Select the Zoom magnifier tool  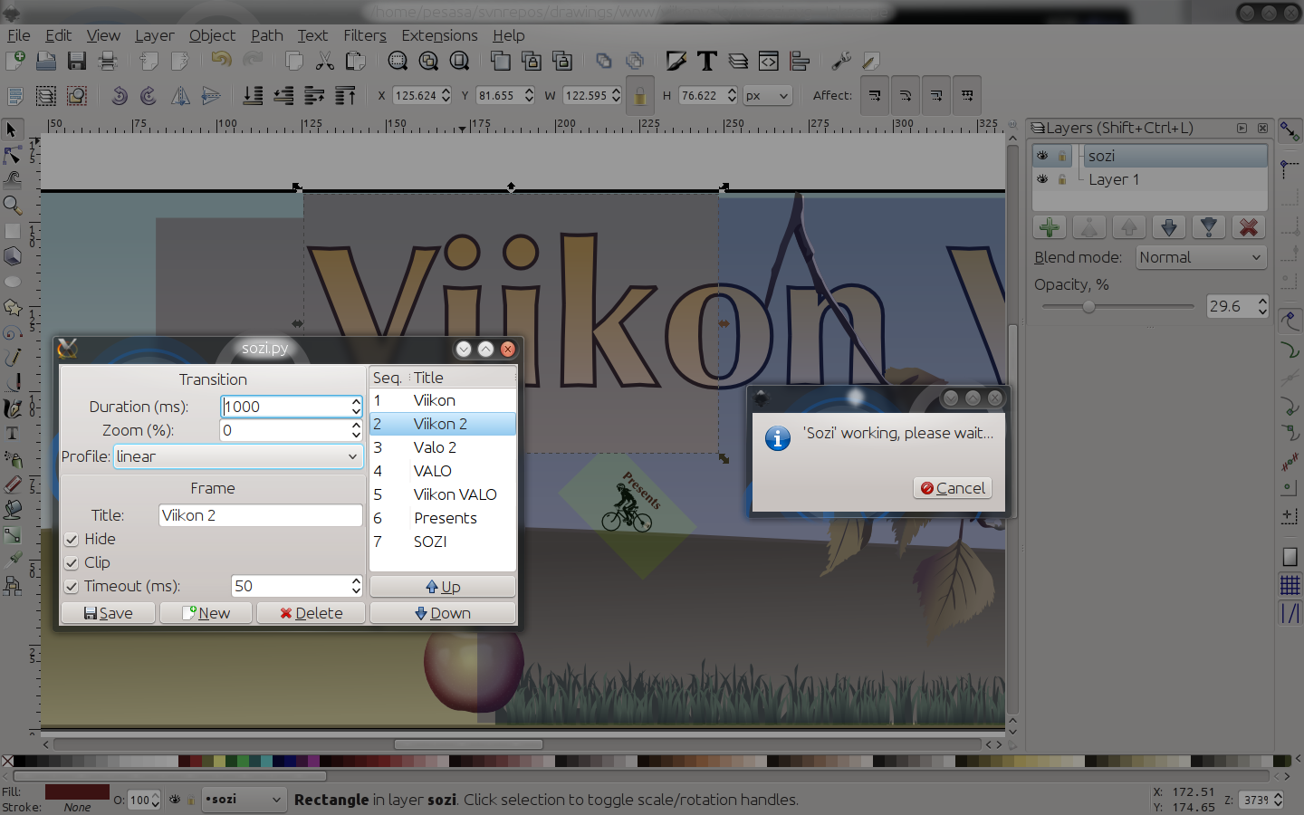[x=12, y=206]
